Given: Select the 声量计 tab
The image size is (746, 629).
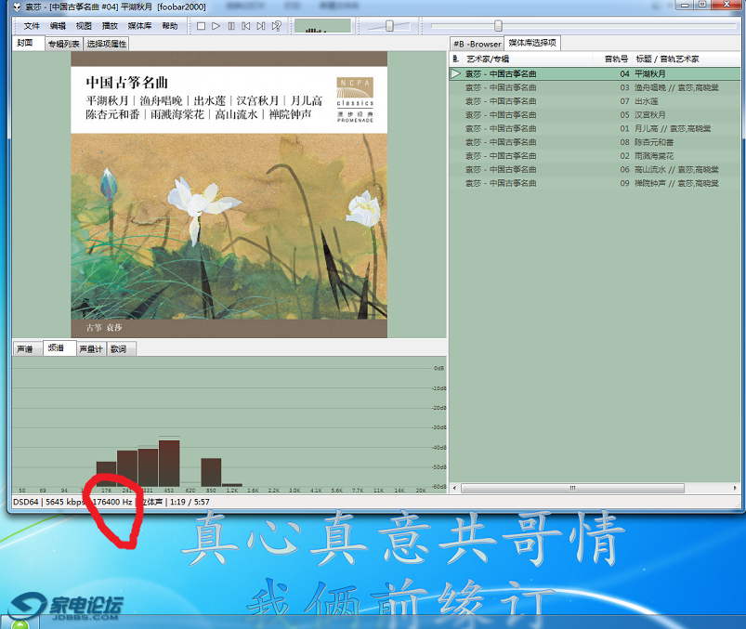Looking at the screenshot, I should [90, 349].
